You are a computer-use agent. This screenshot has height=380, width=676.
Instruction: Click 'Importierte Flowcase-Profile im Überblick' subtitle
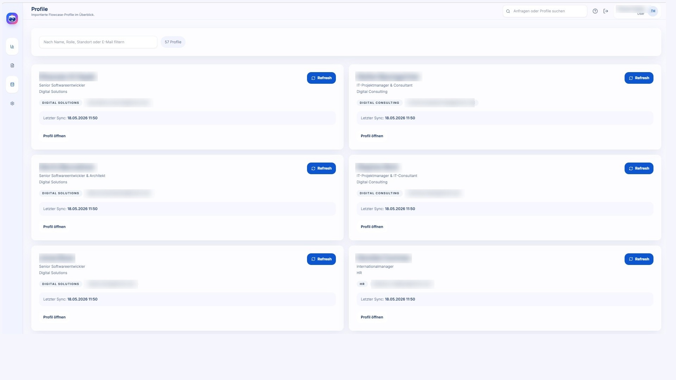[63, 15]
